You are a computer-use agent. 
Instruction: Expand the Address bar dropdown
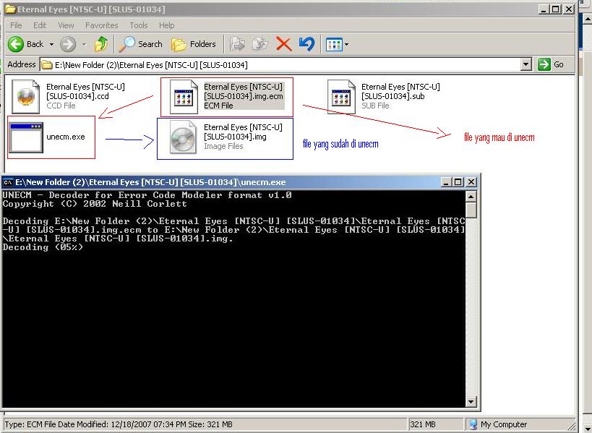pyautogui.click(x=526, y=64)
